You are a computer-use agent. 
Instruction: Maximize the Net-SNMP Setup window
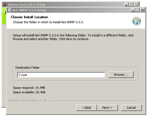pos(138,10)
